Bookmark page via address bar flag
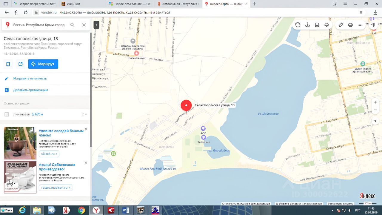This screenshot has width=382, height=215. [x=361, y=13]
